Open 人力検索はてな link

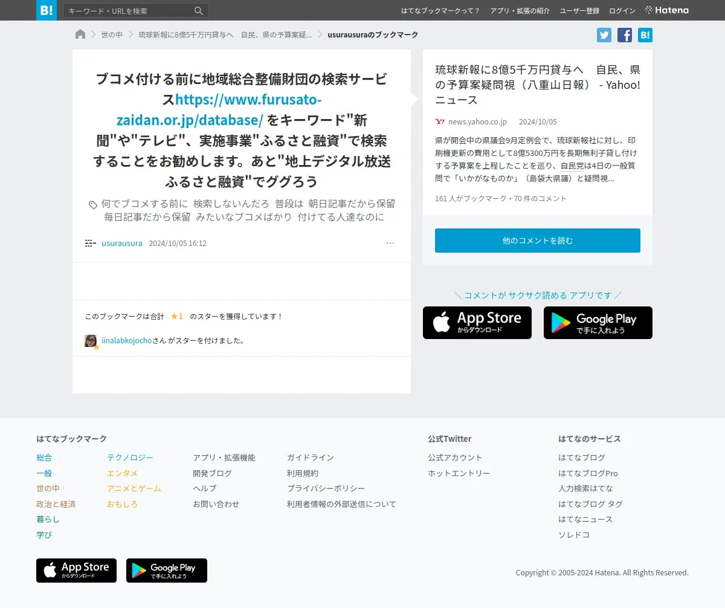585,488
